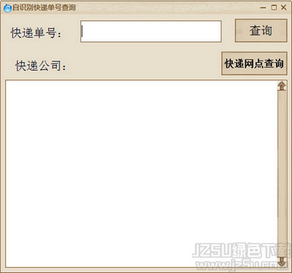Close the 自识别快递单号查询 window
The width and height of the screenshot is (292, 273).
point(284,8)
